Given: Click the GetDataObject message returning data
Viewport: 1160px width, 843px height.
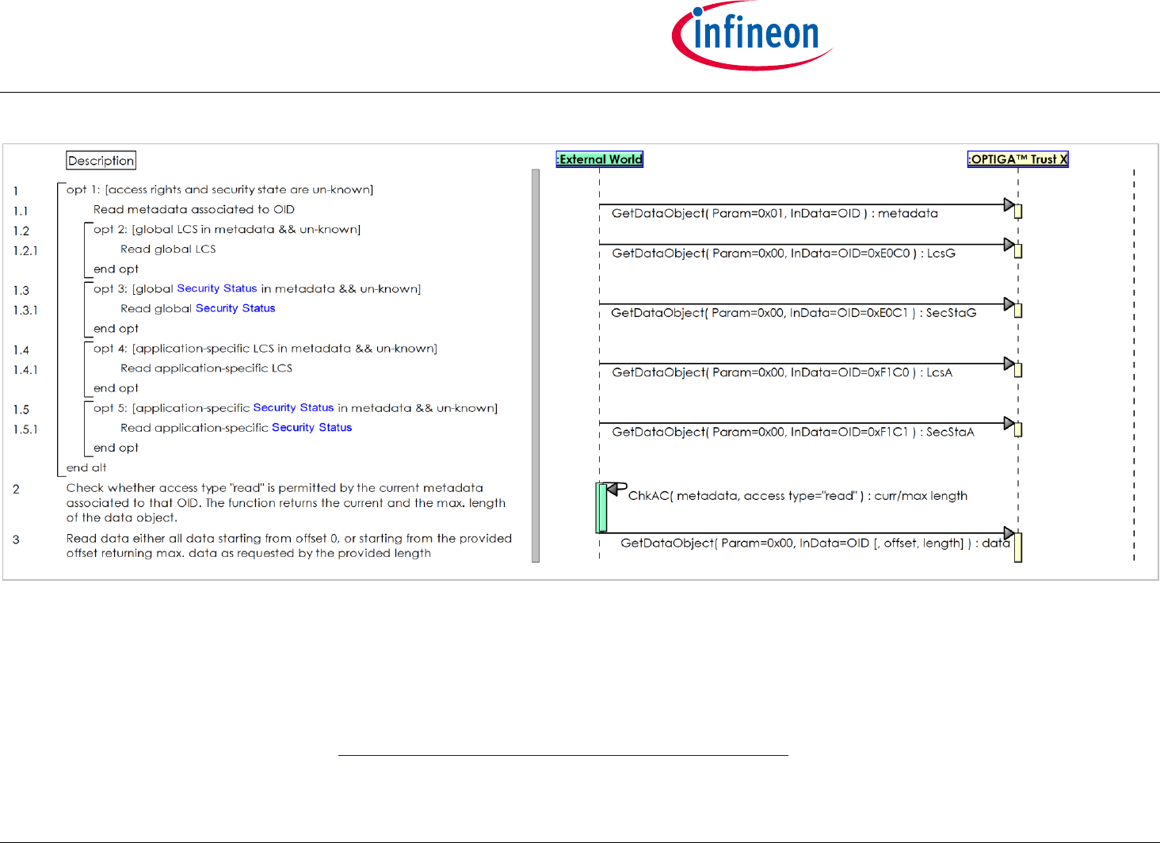Looking at the screenshot, I should (815, 543).
